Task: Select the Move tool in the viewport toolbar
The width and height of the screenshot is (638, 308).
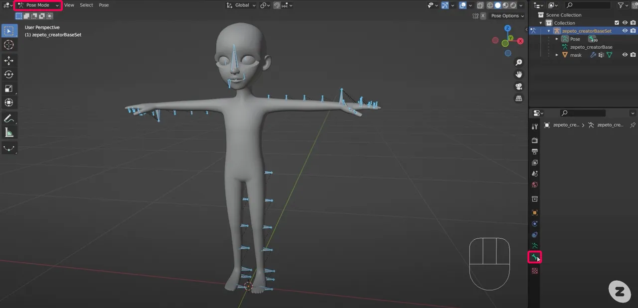Action: click(9, 60)
